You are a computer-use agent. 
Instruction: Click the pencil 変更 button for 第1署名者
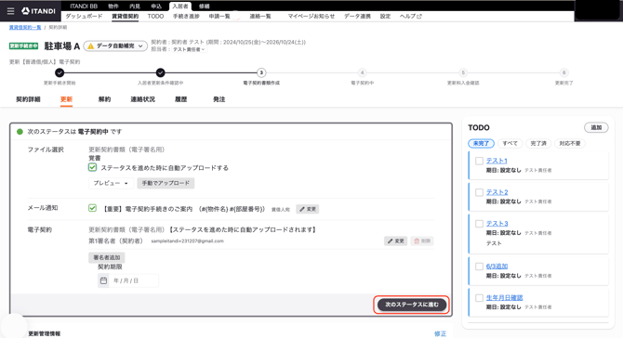point(396,240)
